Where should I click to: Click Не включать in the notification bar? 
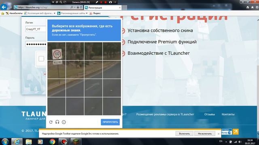pyautogui.click(x=205, y=134)
